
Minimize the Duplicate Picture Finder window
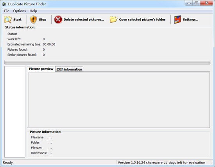click(x=189, y=3)
